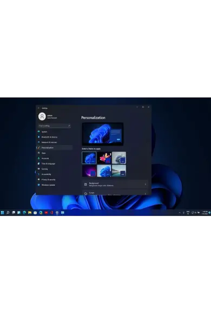Open the Widgets panel from taskbar
Viewport: 211px width, 314px height.
(x=19, y=213)
